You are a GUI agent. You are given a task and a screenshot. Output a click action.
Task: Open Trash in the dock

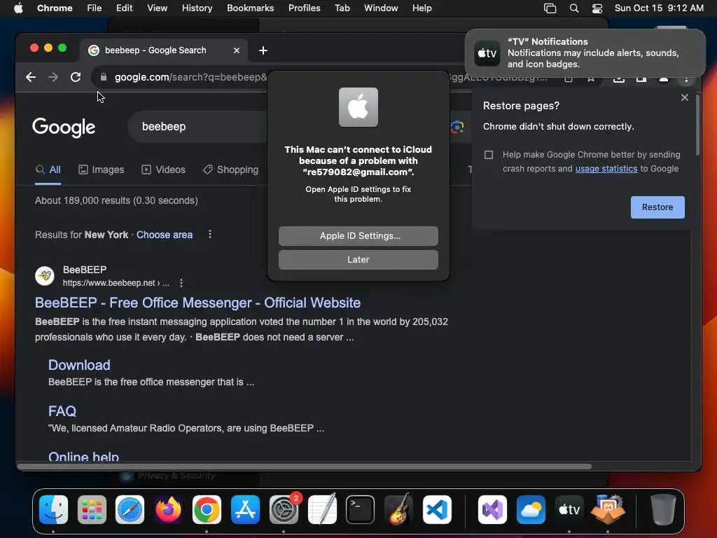[663, 510]
